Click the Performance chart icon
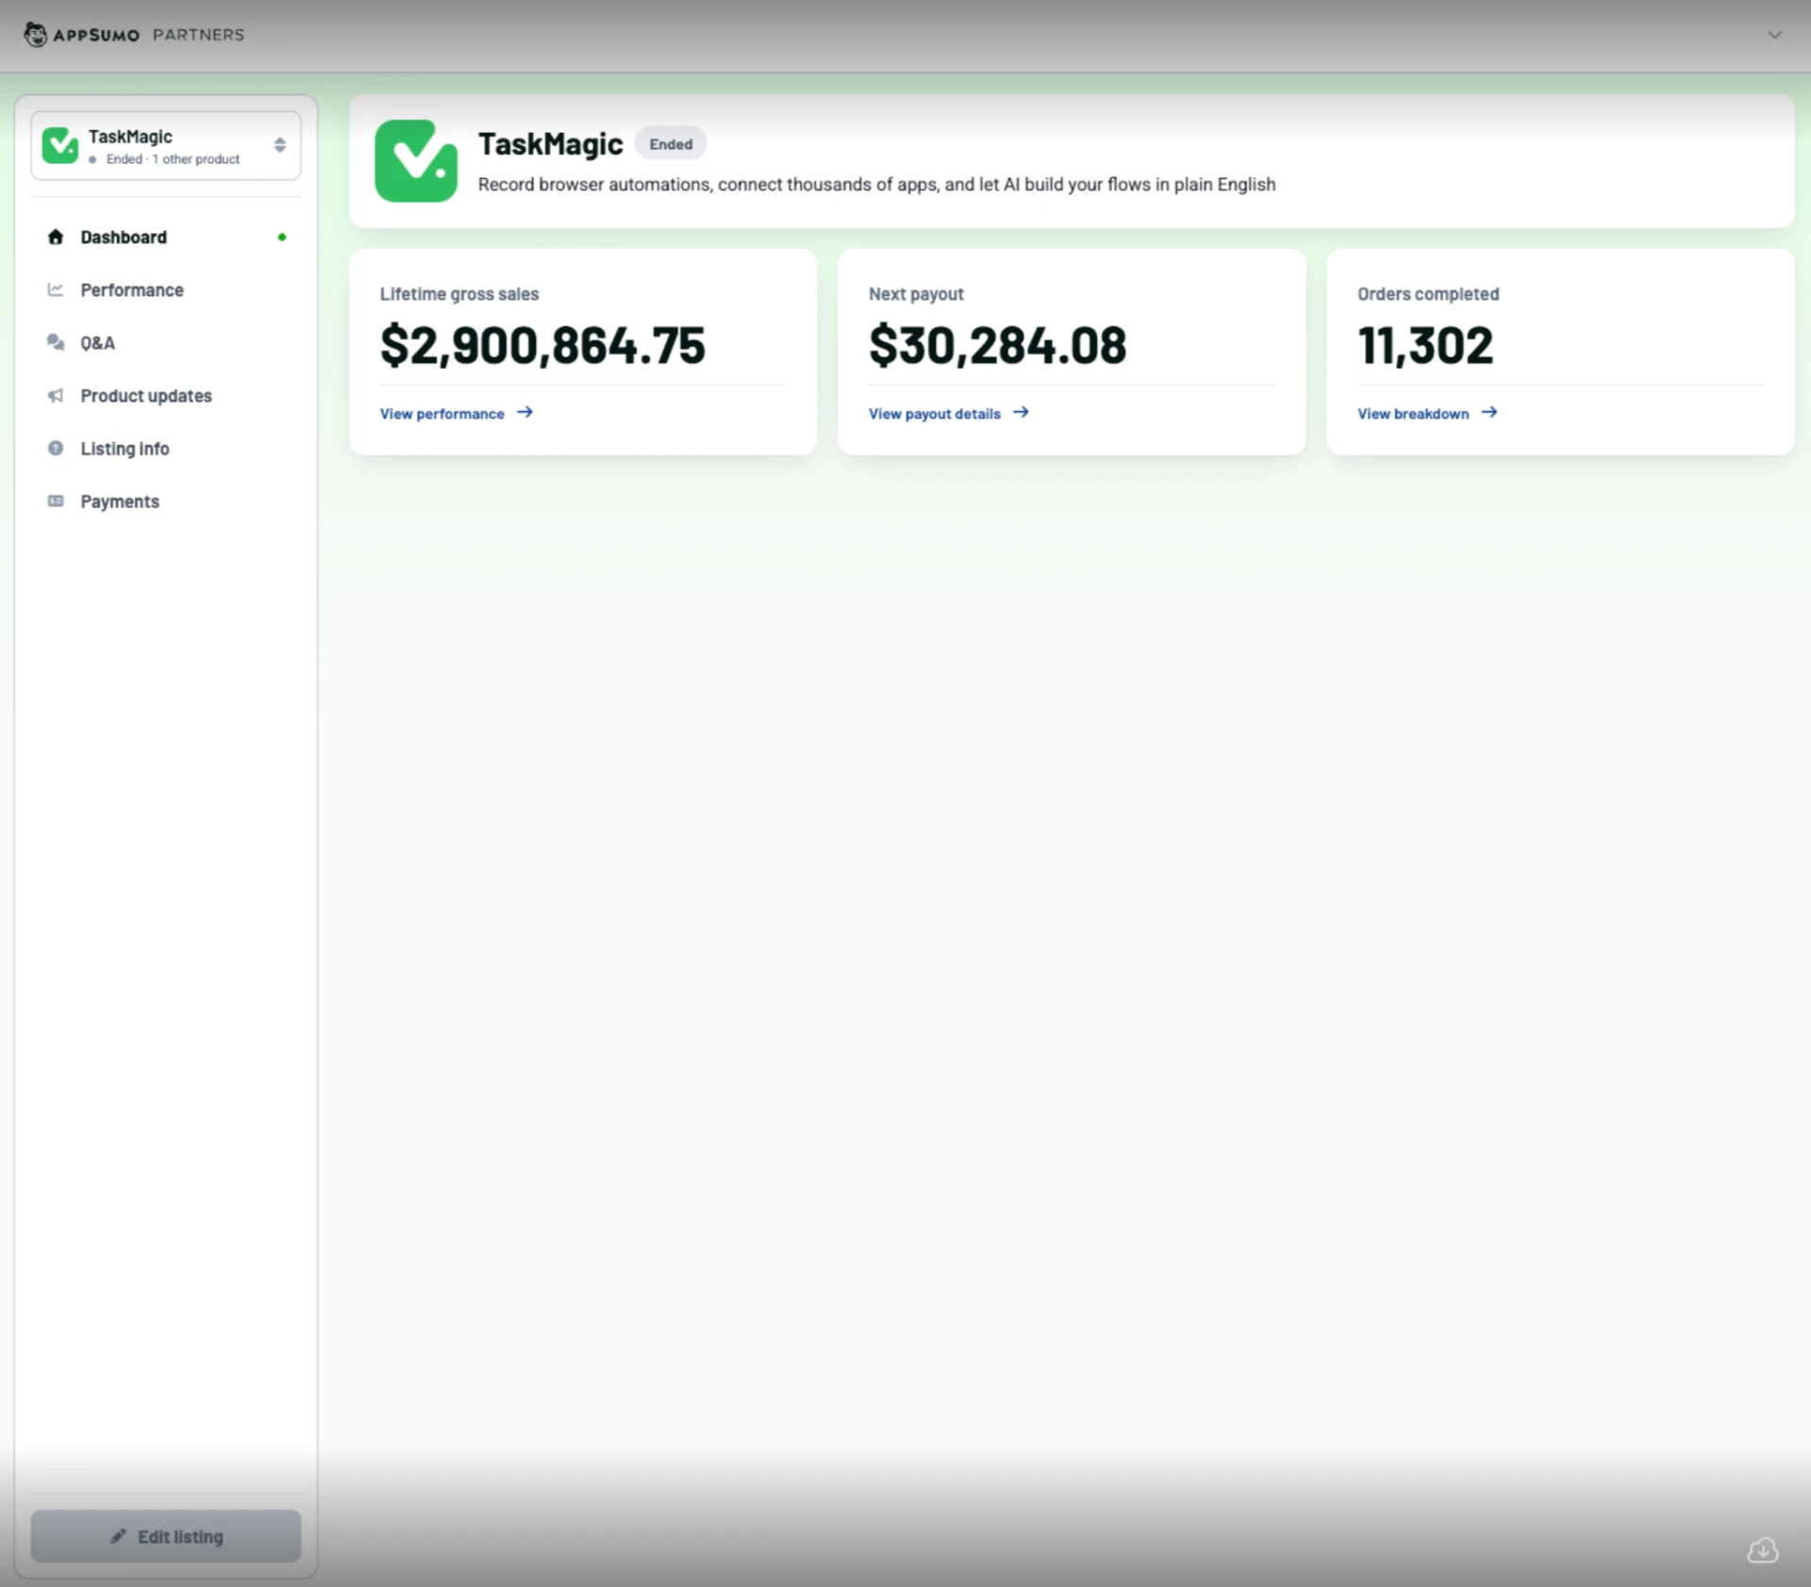This screenshot has width=1811, height=1587. 56,289
